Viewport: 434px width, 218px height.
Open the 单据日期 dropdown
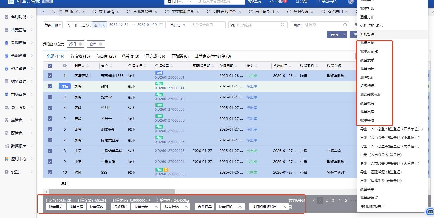[x=53, y=25]
